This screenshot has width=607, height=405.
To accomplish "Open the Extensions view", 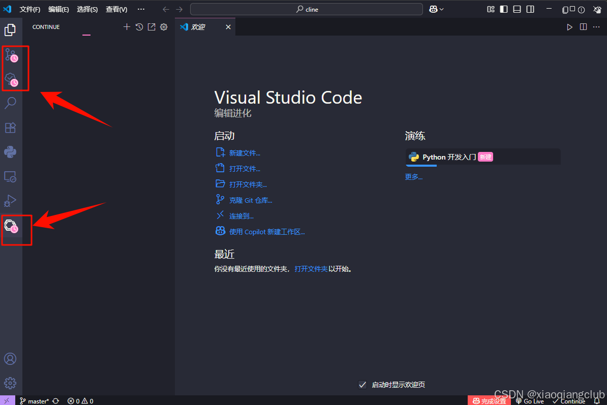I will point(11,128).
